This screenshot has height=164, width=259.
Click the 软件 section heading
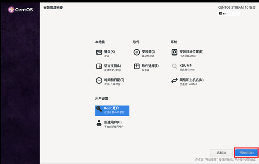click(136, 42)
